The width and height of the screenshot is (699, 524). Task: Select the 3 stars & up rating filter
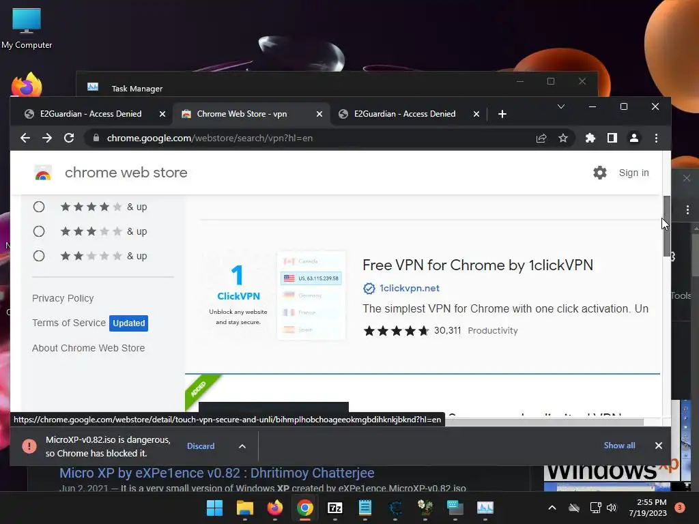pyautogui.click(x=39, y=231)
